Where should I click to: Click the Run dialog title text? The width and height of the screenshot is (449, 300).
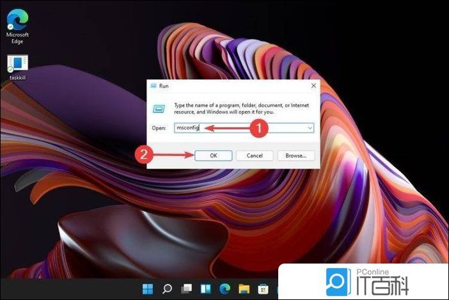point(164,86)
